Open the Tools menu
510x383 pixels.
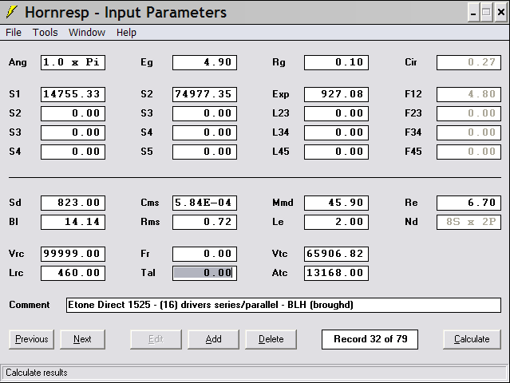click(45, 33)
